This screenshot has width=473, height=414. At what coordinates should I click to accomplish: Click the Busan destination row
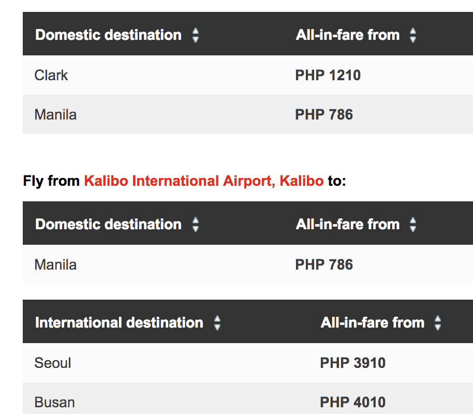tap(54, 403)
